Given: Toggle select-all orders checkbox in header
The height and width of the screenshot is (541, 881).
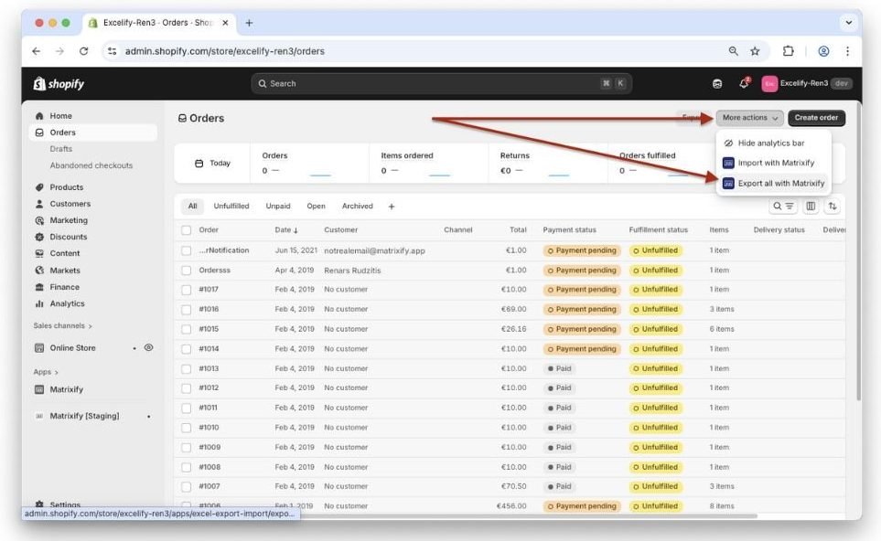Looking at the screenshot, I should [186, 230].
